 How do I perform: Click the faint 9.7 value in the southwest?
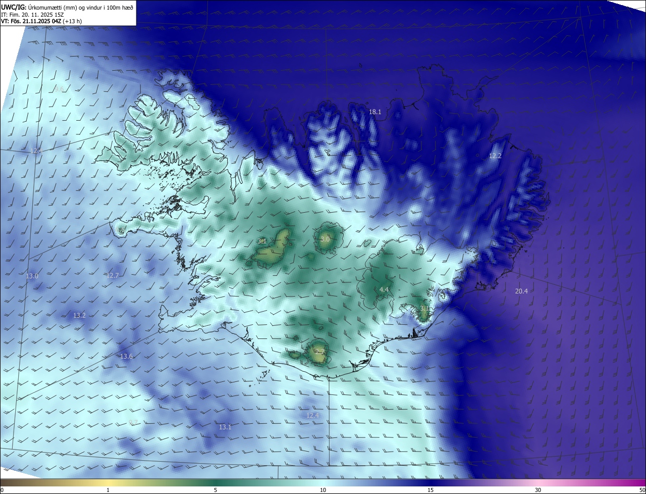[x=133, y=422]
